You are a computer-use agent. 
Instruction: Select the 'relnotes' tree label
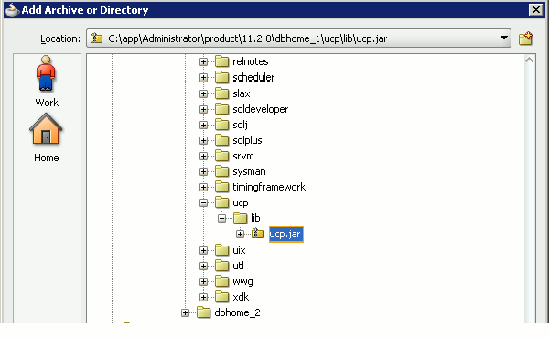(251, 61)
